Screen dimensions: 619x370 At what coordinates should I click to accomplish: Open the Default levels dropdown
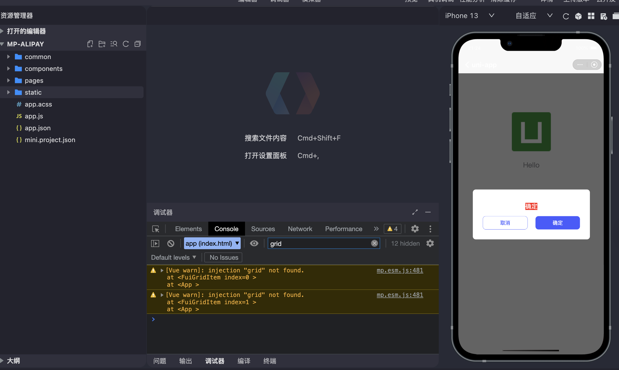pyautogui.click(x=174, y=258)
